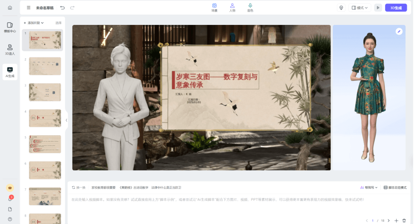
Task: Click the lightbulb tips icon
Action: [341, 8]
